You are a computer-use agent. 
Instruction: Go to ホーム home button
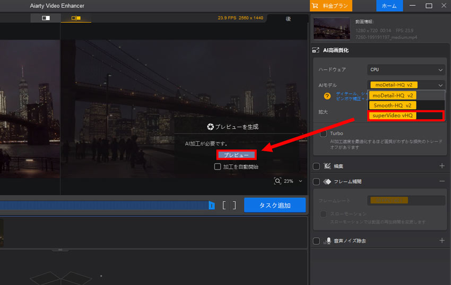(x=389, y=5)
